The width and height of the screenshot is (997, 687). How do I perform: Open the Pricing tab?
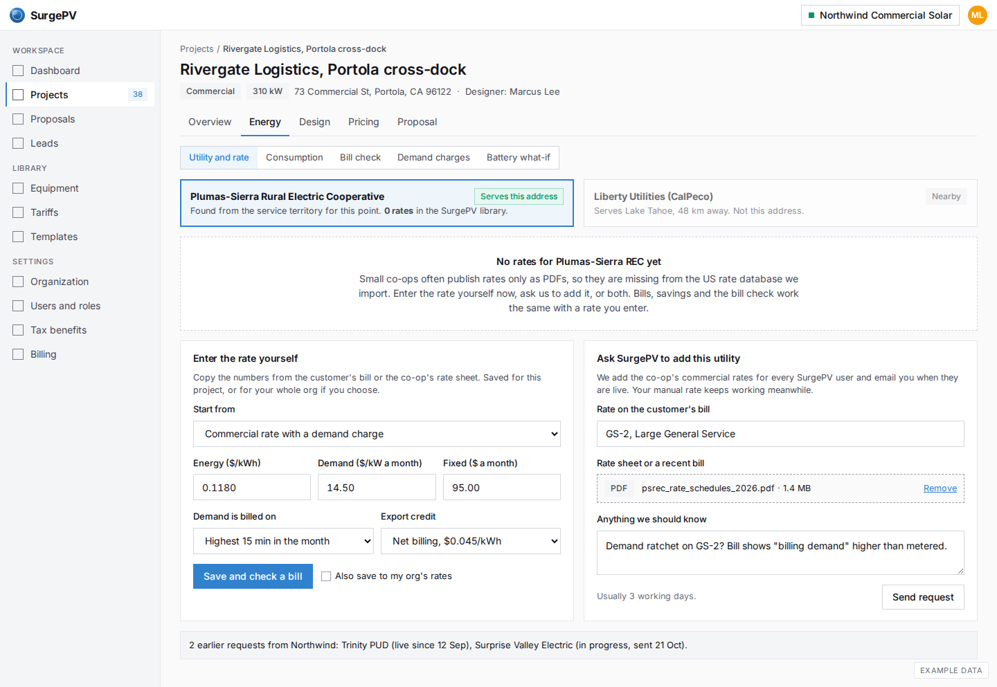click(363, 122)
